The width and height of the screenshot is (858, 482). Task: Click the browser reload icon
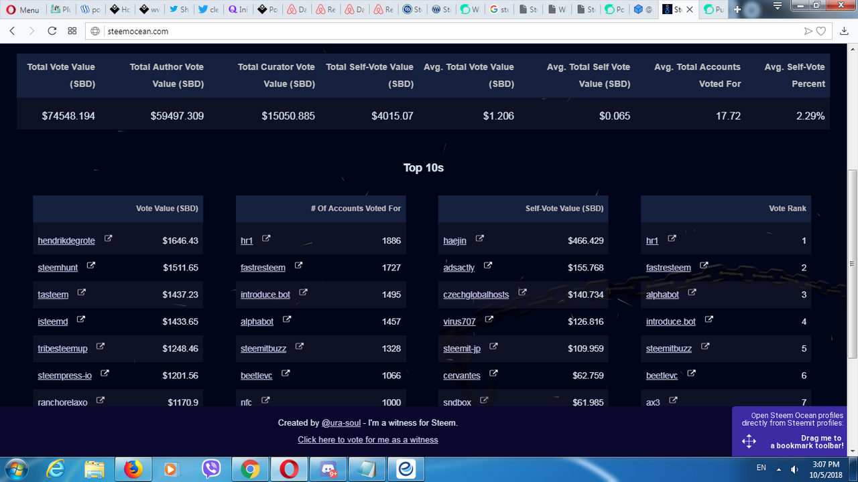(x=52, y=31)
